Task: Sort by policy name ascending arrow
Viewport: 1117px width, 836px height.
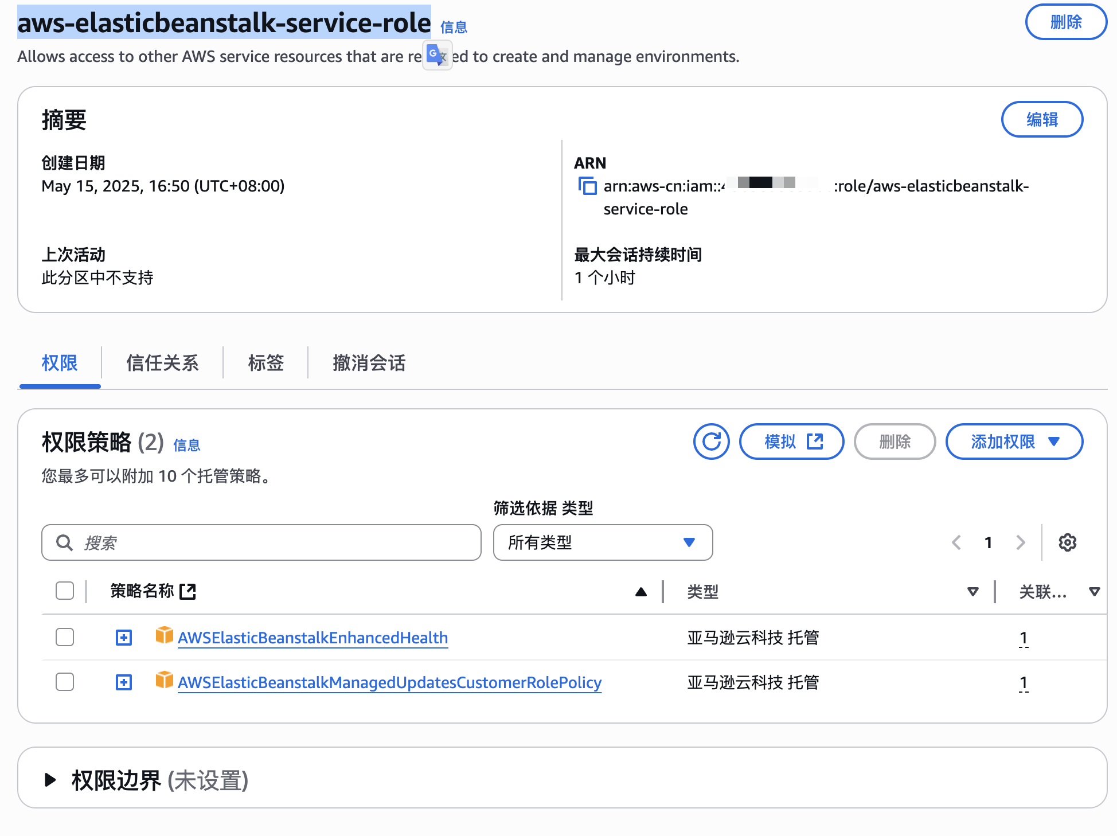Action: (641, 592)
